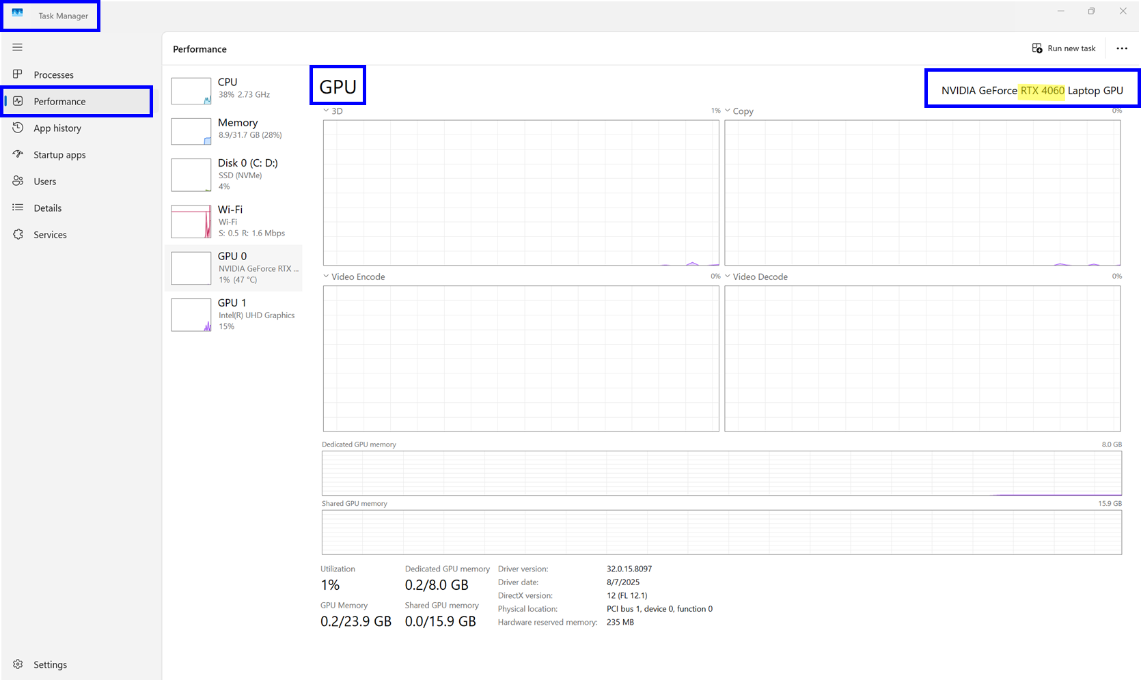1141x680 pixels.
Task: Open Settings gear icon at bottom
Action: (x=18, y=664)
